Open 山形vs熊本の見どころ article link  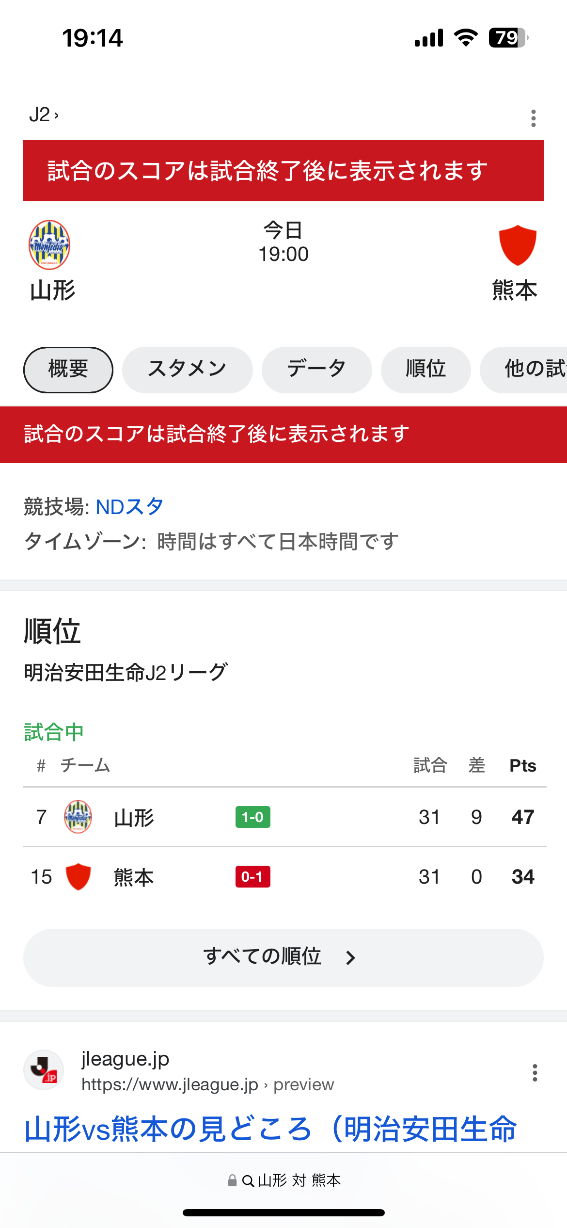pyautogui.click(x=270, y=1129)
